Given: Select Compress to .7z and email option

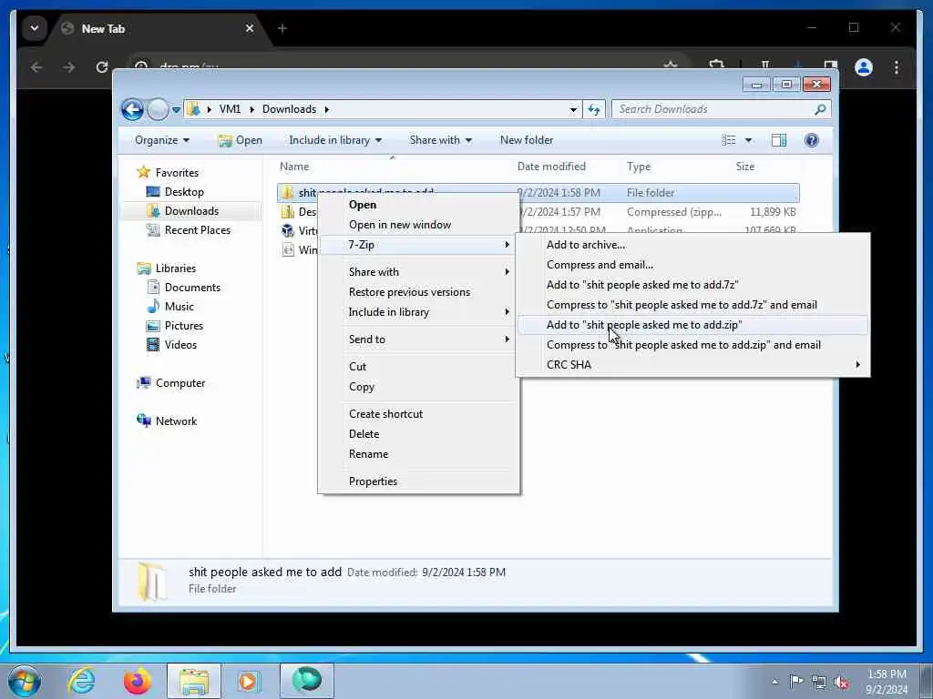Looking at the screenshot, I should click(692, 305).
